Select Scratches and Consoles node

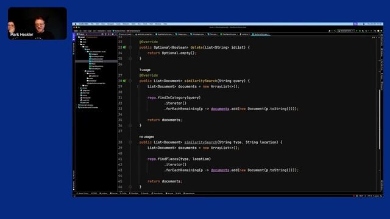coord(88,108)
